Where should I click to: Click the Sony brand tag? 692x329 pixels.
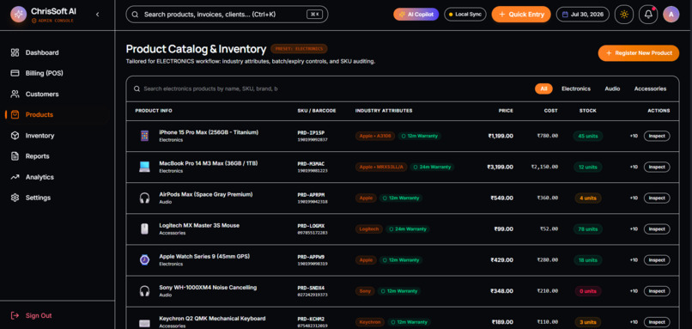click(x=365, y=291)
